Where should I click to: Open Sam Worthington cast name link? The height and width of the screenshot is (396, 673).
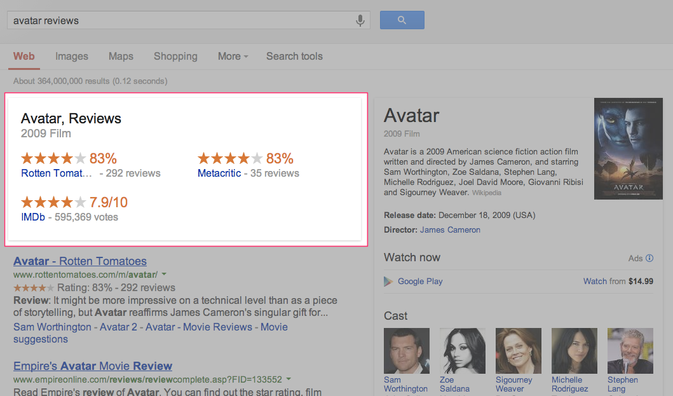click(405, 385)
